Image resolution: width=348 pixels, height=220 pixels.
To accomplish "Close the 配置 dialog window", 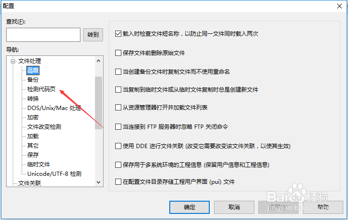I will [x=340, y=6].
